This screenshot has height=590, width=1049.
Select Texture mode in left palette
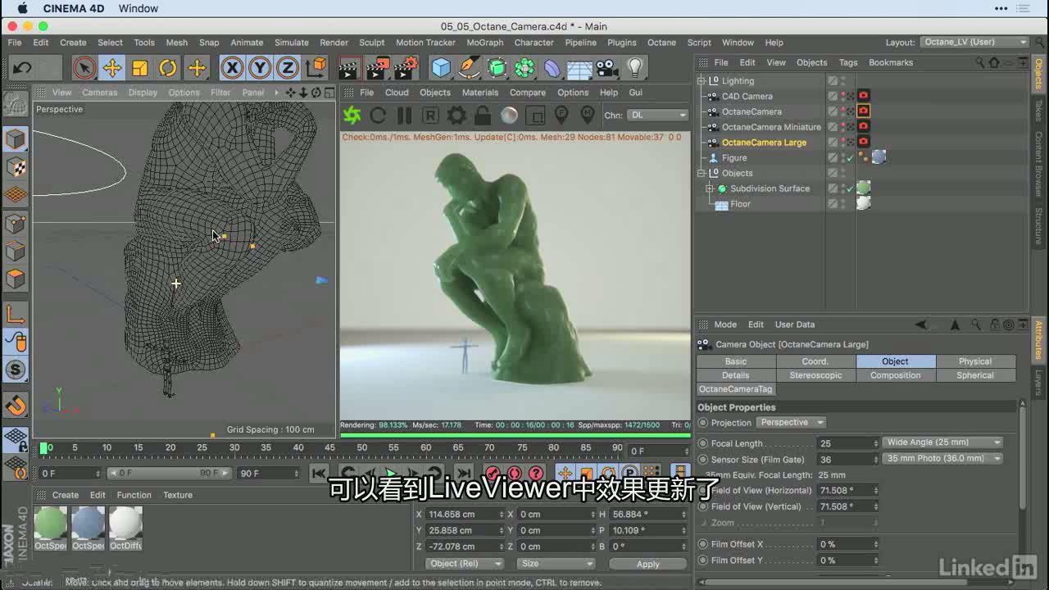(16, 167)
